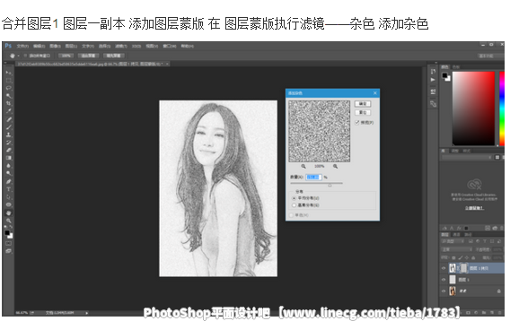
Task: Click Reset button in Add Noise dialog
Action: coord(363,112)
